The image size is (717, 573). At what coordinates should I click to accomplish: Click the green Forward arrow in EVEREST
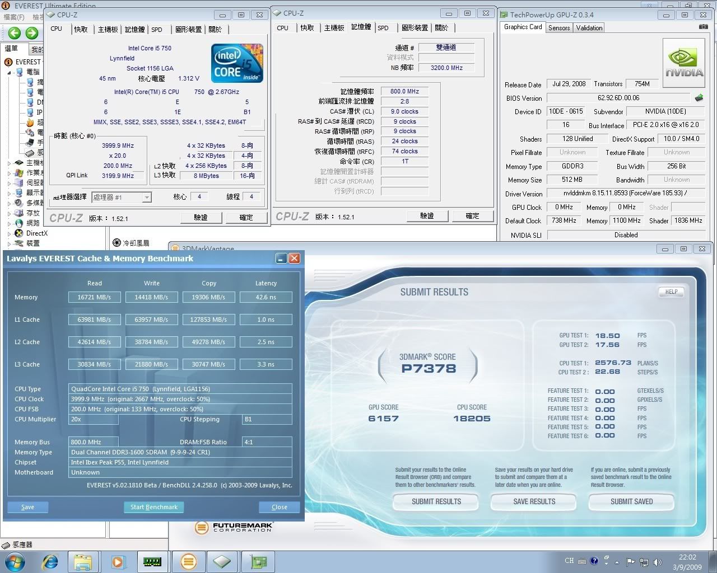tap(32, 33)
